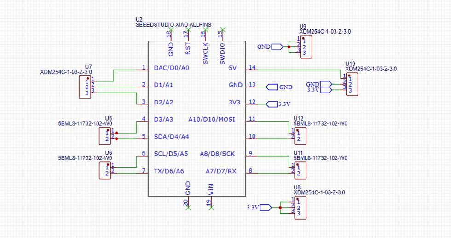This screenshot has height=238, width=451.
Task: Click the 5BML8 part name above U5
Action: pos(85,123)
